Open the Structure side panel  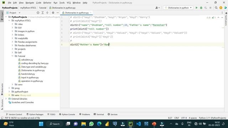click(x=2, y=105)
